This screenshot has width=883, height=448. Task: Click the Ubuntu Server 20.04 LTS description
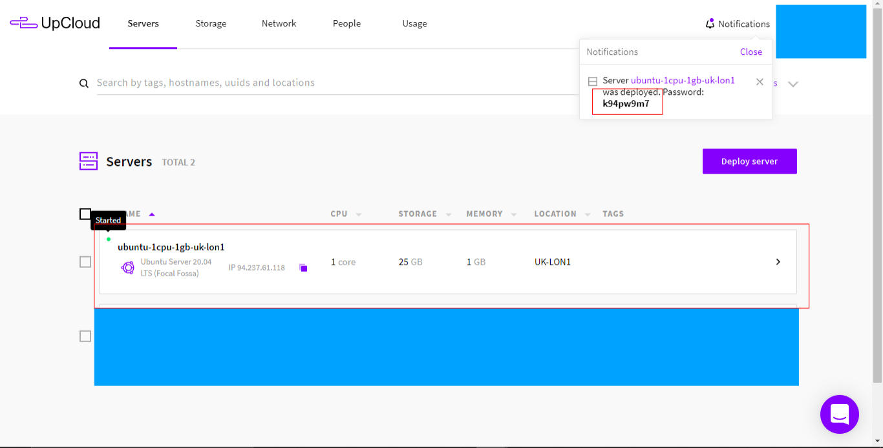click(x=176, y=267)
